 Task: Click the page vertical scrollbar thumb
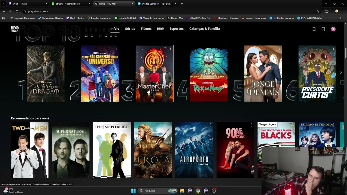pyautogui.click(x=346, y=53)
